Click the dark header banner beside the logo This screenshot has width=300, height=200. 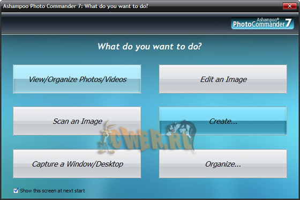tap(115, 23)
